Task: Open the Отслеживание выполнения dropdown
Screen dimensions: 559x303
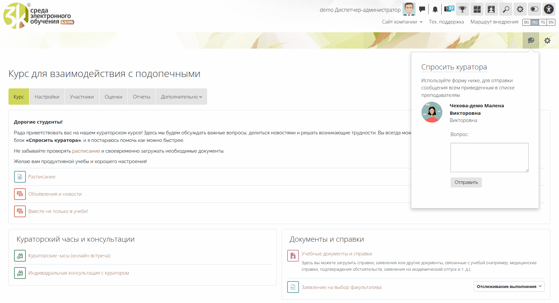Action: click(509, 286)
